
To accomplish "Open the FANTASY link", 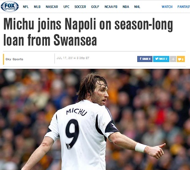I will (184, 7).
